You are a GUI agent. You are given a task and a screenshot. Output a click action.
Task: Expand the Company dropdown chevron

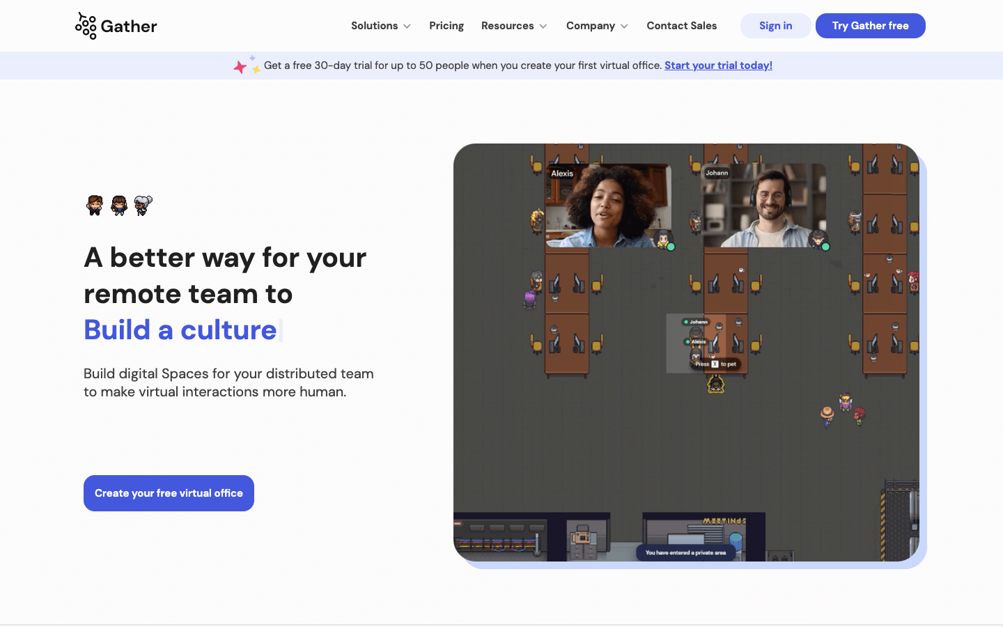click(624, 26)
